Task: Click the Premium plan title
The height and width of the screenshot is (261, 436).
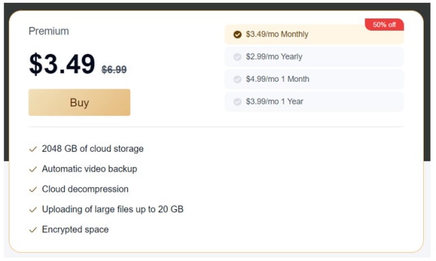Action: point(48,31)
